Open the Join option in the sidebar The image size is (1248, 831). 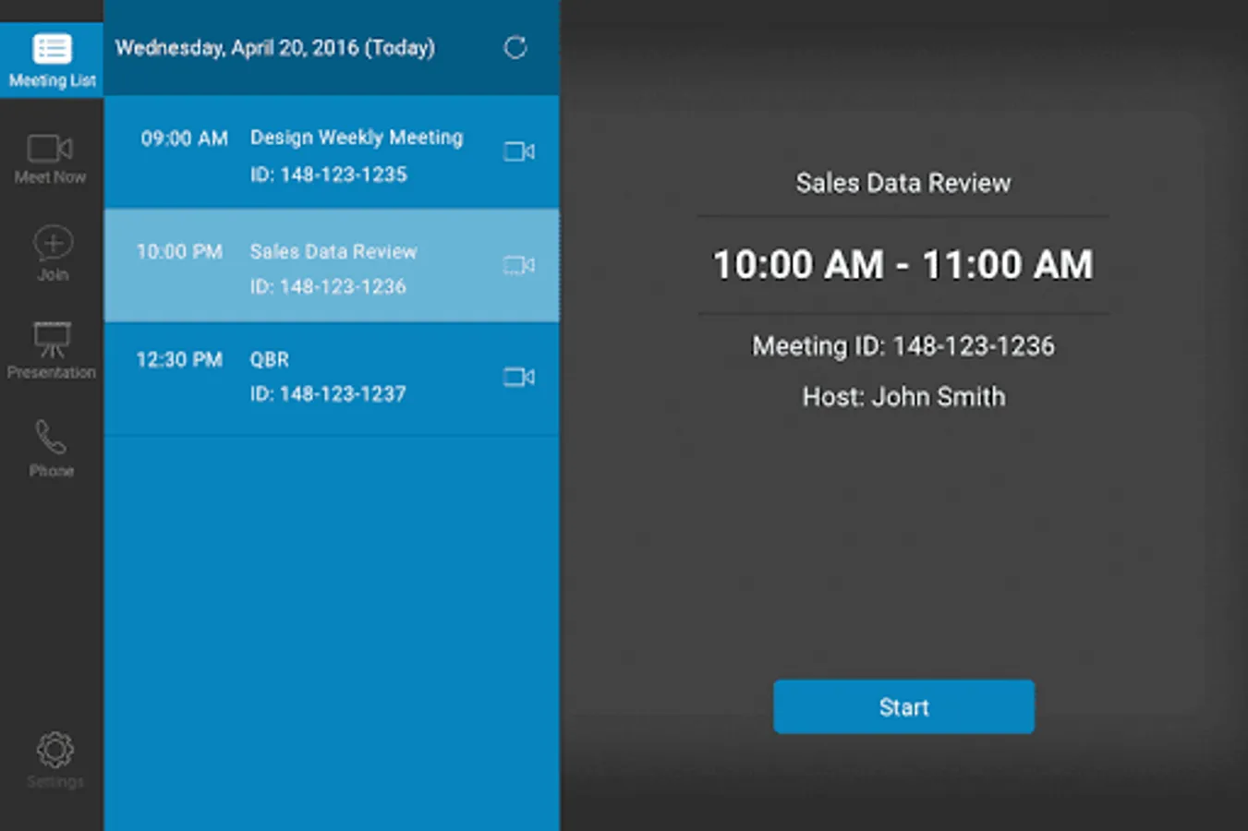coord(53,254)
